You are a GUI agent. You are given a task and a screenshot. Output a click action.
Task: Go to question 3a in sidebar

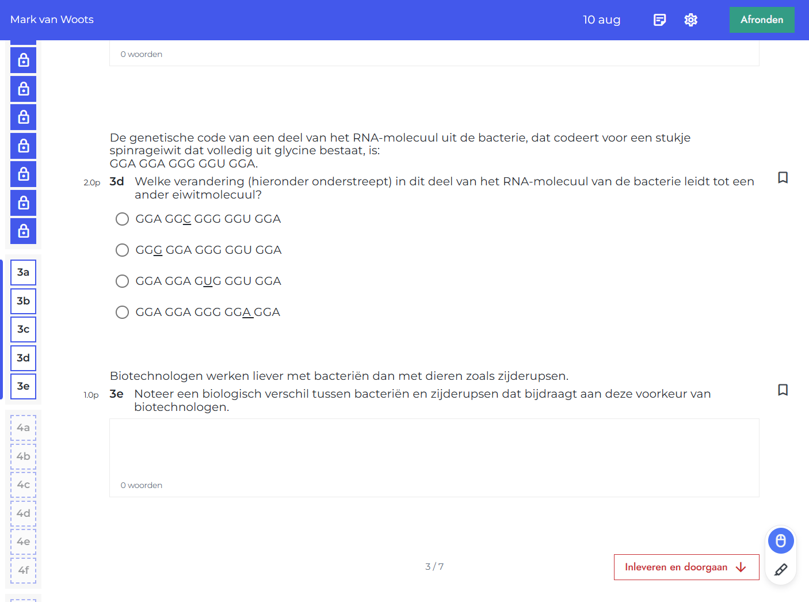24,272
